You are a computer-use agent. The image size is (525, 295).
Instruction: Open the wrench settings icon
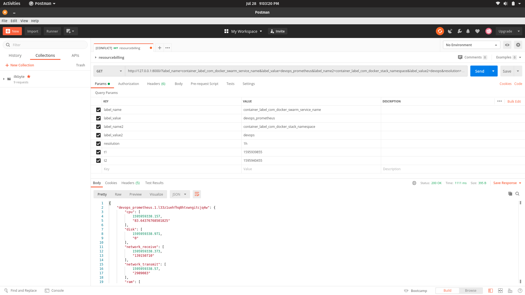click(x=459, y=31)
